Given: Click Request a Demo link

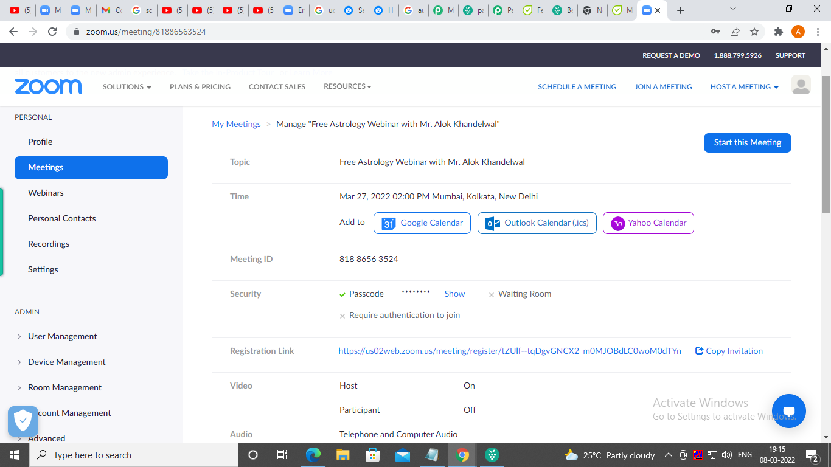Looking at the screenshot, I should click(671, 55).
